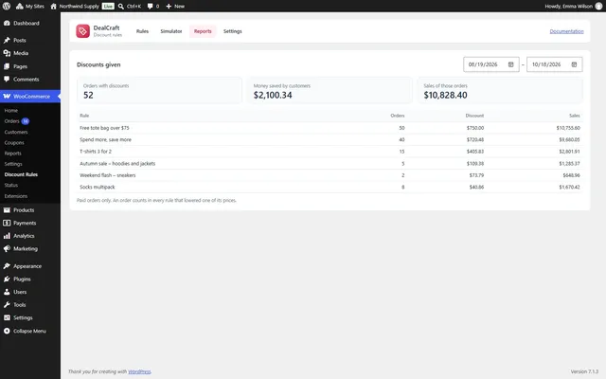Click the $2,100.34 money saved value
This screenshot has width=606, height=379.
pos(273,95)
